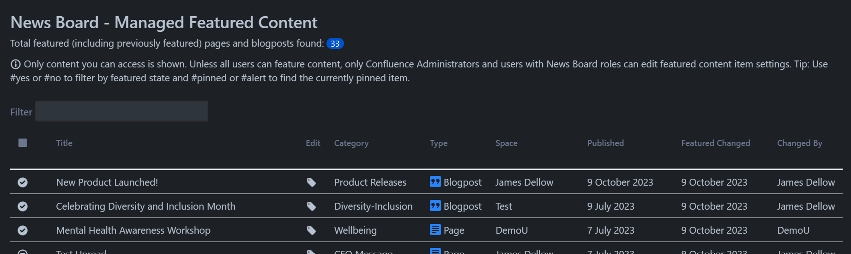
Task: Toggle the select-all checkbox in table header
Action: (x=23, y=143)
